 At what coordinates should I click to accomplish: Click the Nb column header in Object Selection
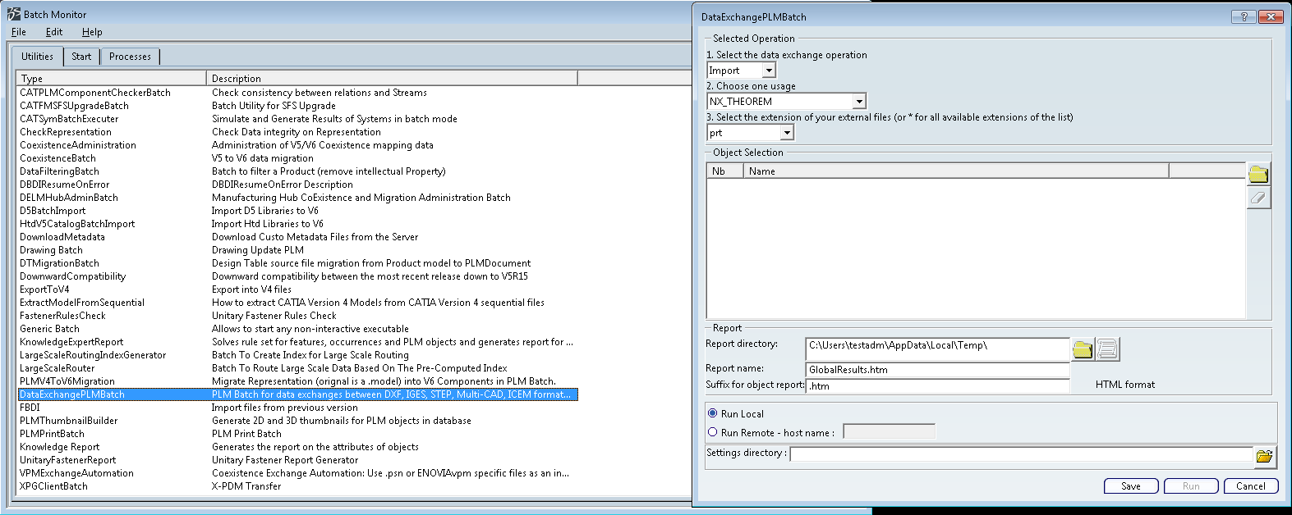tap(725, 171)
